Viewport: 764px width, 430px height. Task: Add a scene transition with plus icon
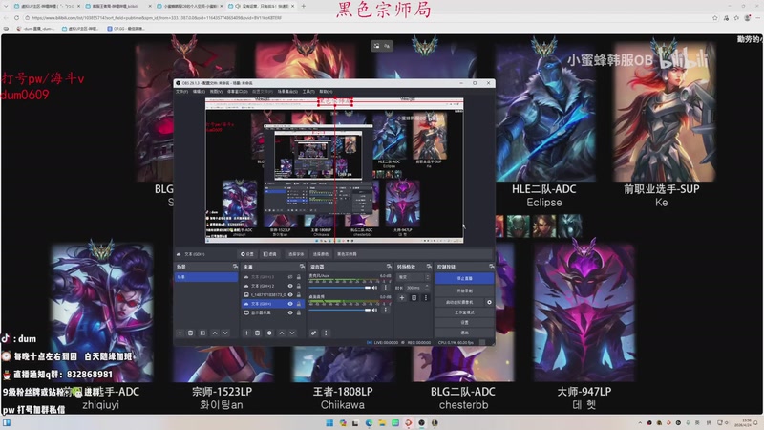[402, 297]
